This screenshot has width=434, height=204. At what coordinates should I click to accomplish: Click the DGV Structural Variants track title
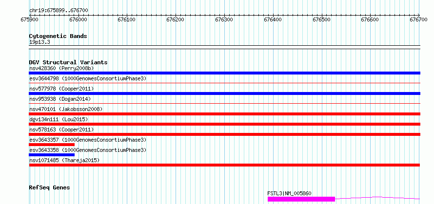[68, 62]
